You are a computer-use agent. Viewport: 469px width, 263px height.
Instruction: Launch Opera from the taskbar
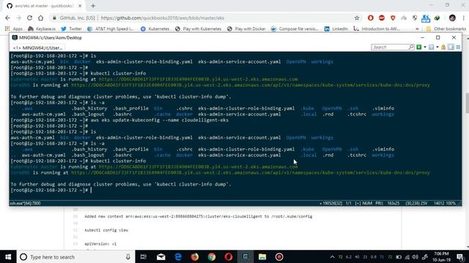pos(229,256)
